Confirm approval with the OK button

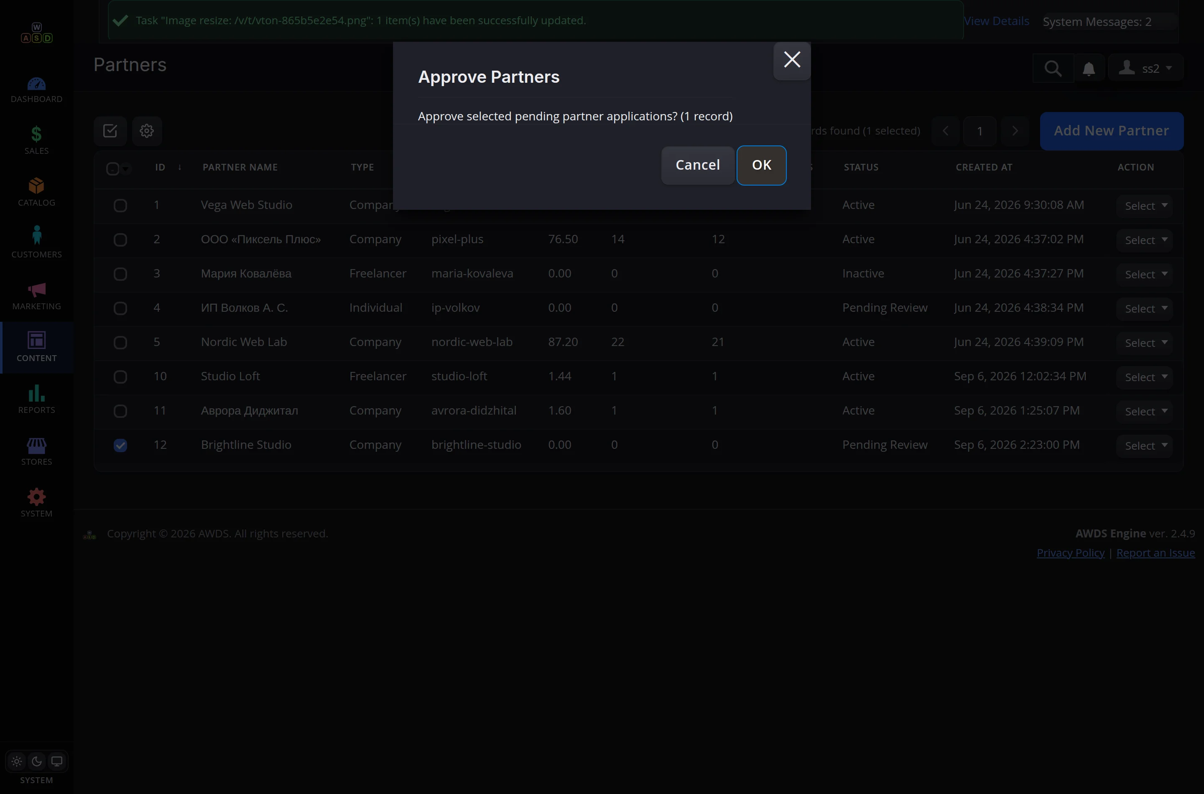click(x=761, y=165)
